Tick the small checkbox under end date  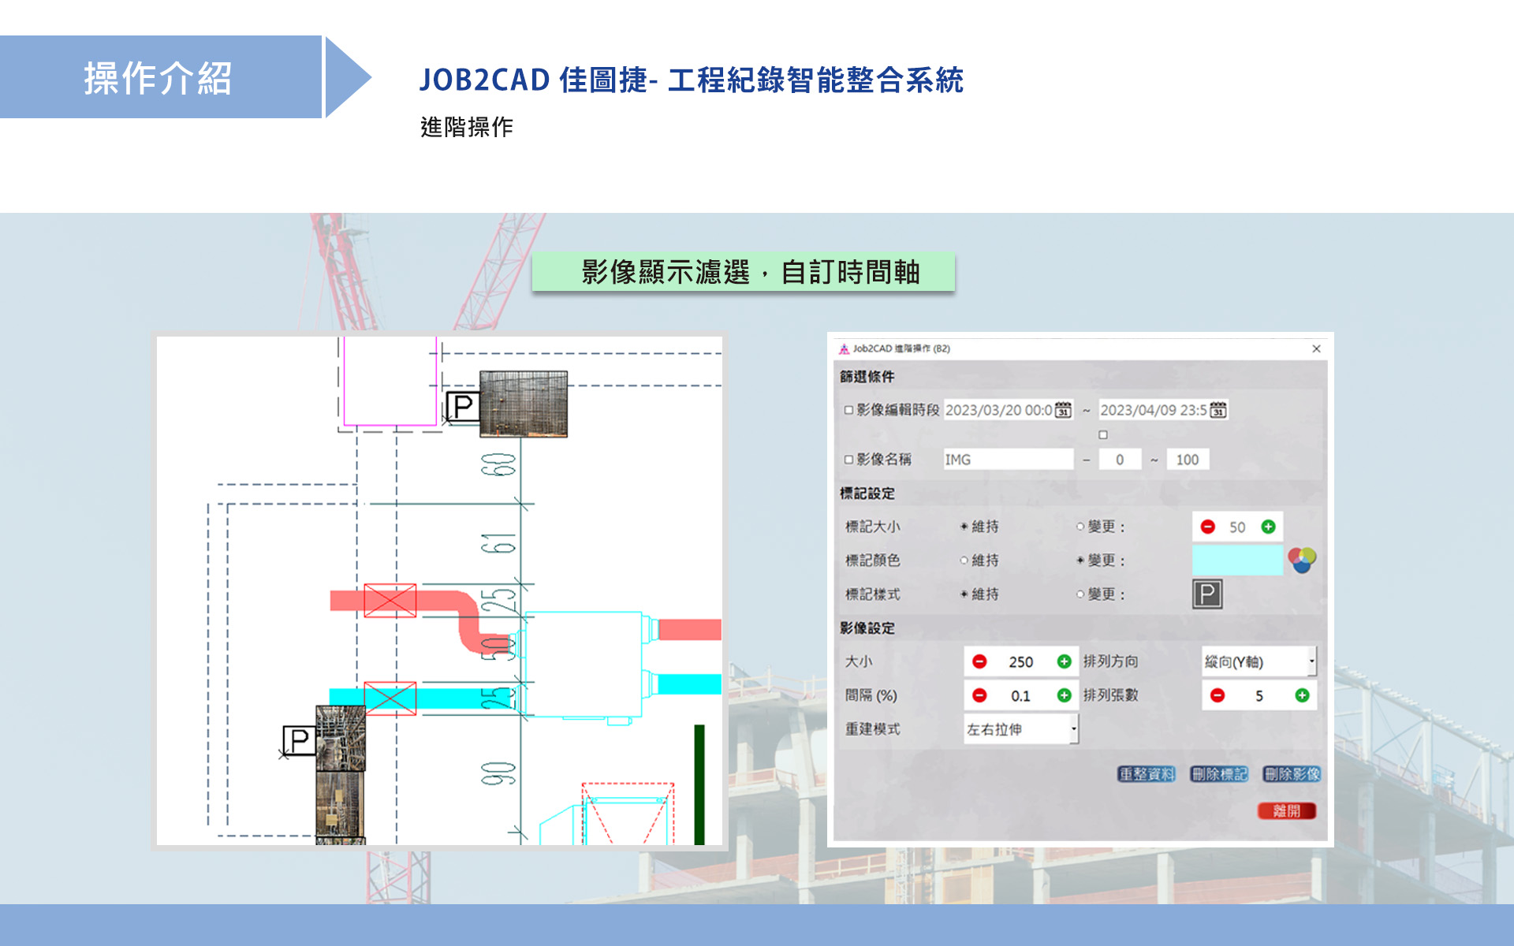click(1103, 434)
